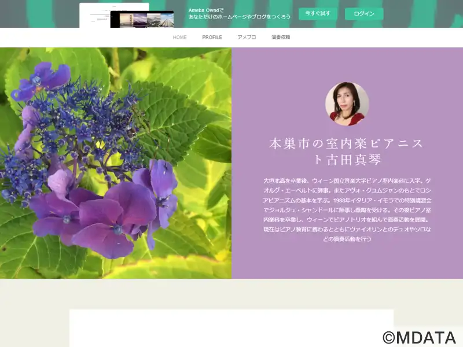Viewport: 463px width, 347px height.
Task: Click the site title 本巣市の室内楽ピアニスト古田真琴
Action: pyautogui.click(x=347, y=152)
